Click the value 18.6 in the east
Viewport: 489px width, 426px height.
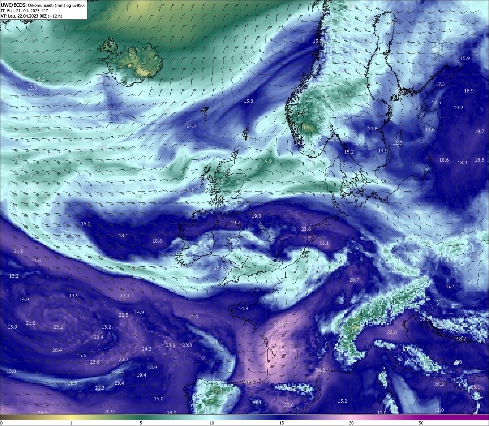444,160
